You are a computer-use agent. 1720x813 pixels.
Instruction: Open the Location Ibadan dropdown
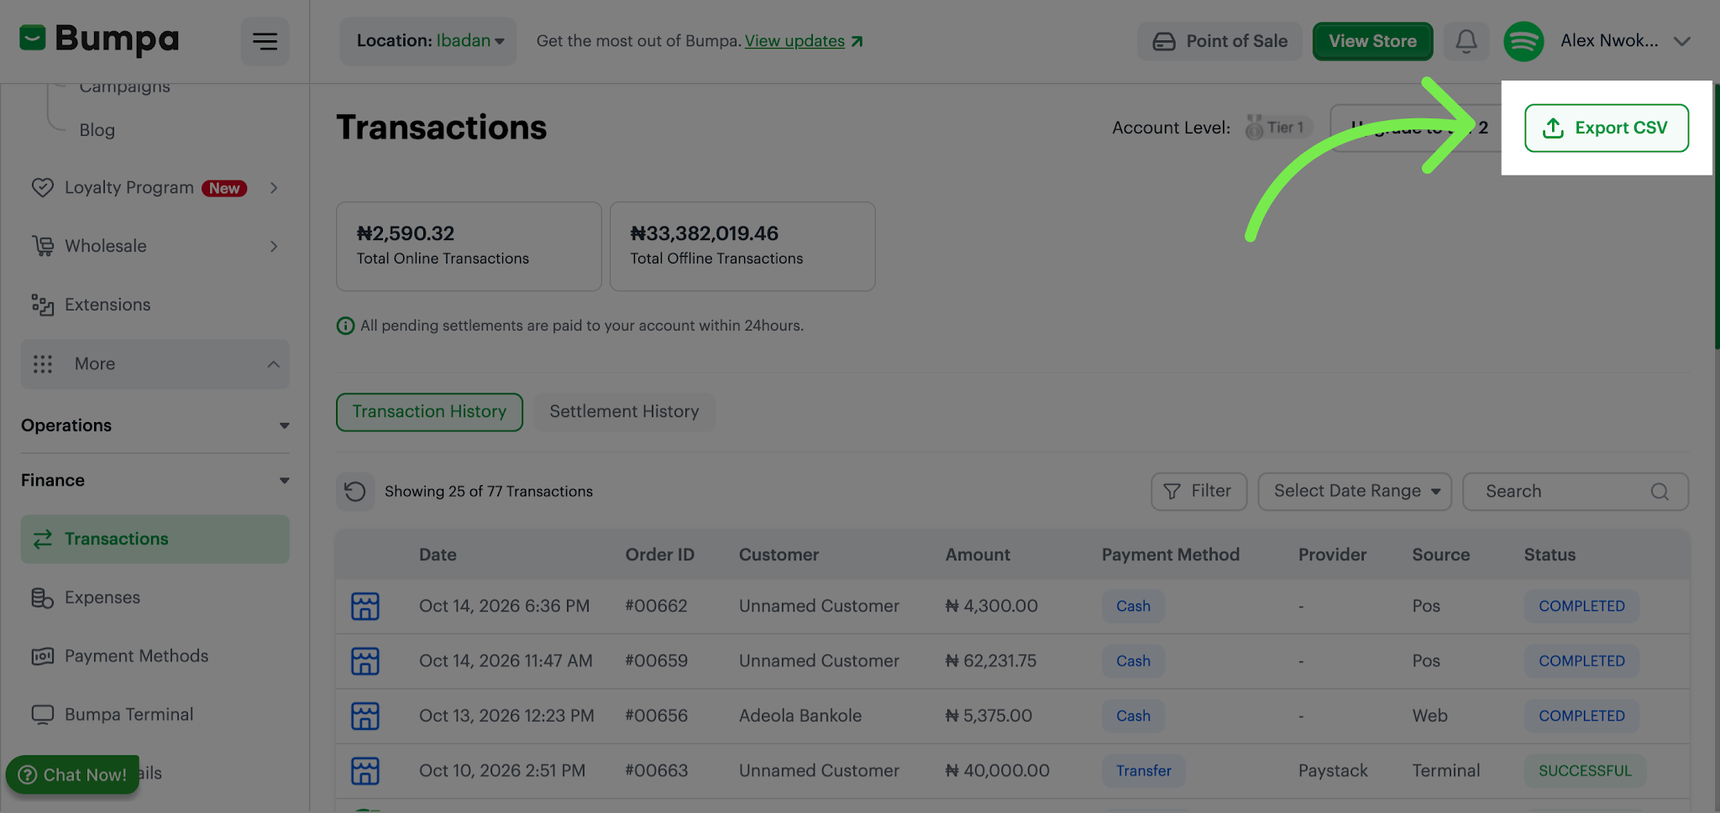click(428, 41)
